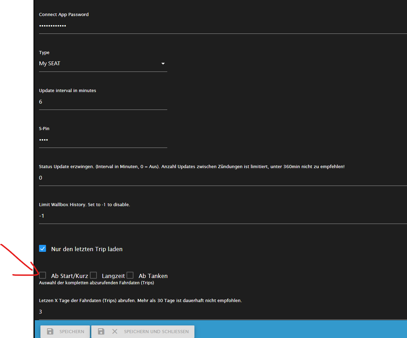
Task: Click the Status Update erzwingen interval field
Action: pos(223,178)
